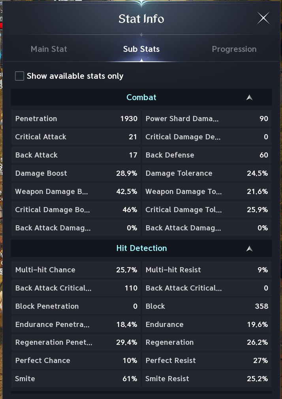Select the Sub Stats tab

tap(141, 49)
